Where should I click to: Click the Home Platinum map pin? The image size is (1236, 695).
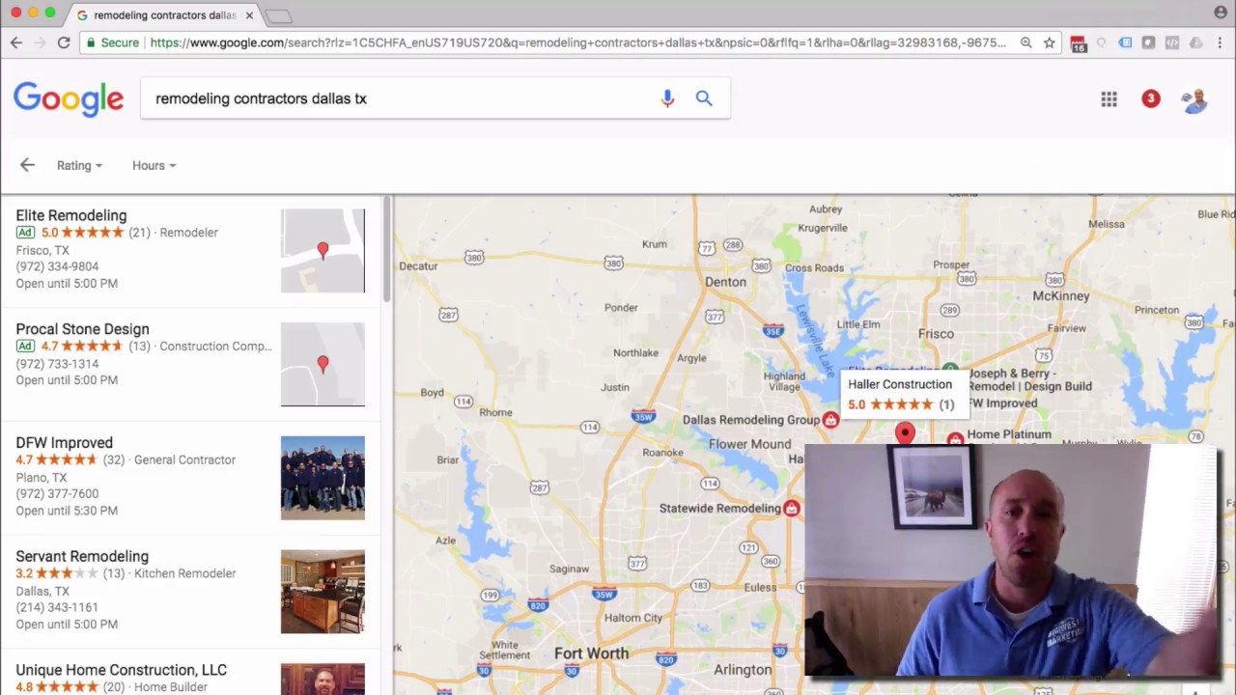tap(955, 439)
